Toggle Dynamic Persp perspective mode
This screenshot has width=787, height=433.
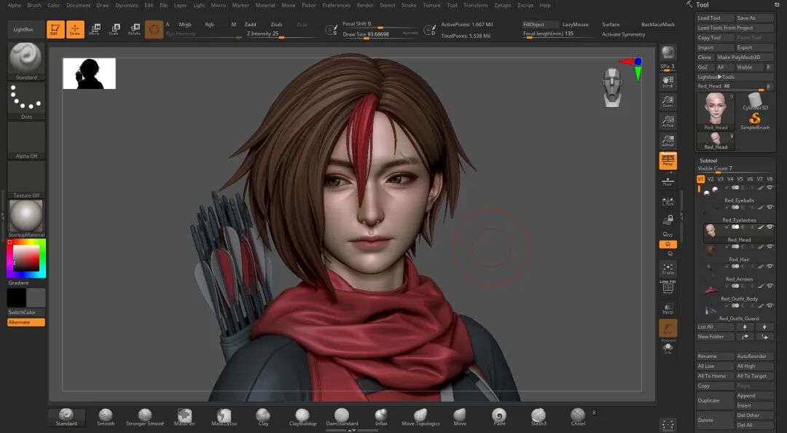pos(667,160)
